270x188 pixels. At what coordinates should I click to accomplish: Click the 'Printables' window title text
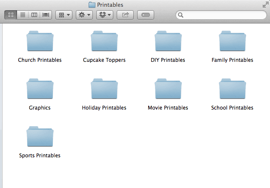[110, 5]
